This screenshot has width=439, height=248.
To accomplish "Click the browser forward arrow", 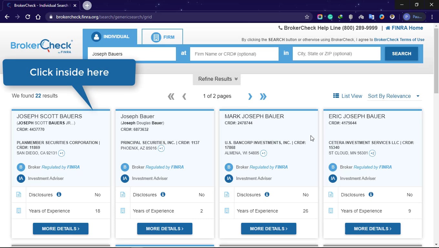I will [17, 17].
